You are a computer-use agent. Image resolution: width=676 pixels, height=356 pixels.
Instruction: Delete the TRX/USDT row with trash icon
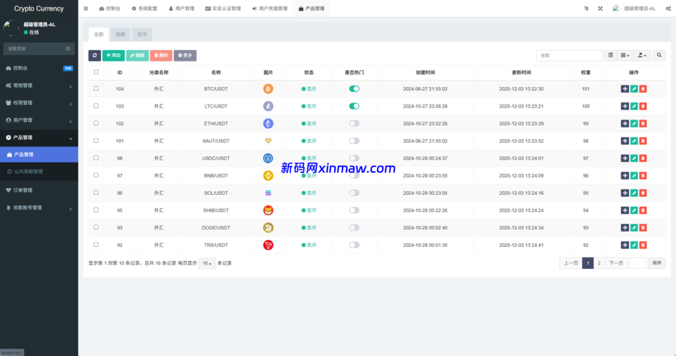tap(643, 245)
